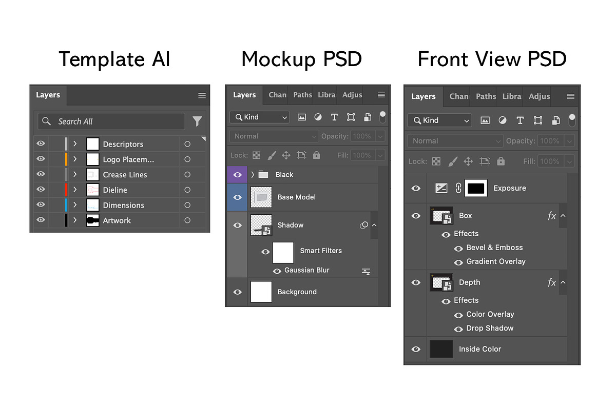616x410 pixels.
Task: Click the Artwork layer target circle
Action: [x=187, y=220]
